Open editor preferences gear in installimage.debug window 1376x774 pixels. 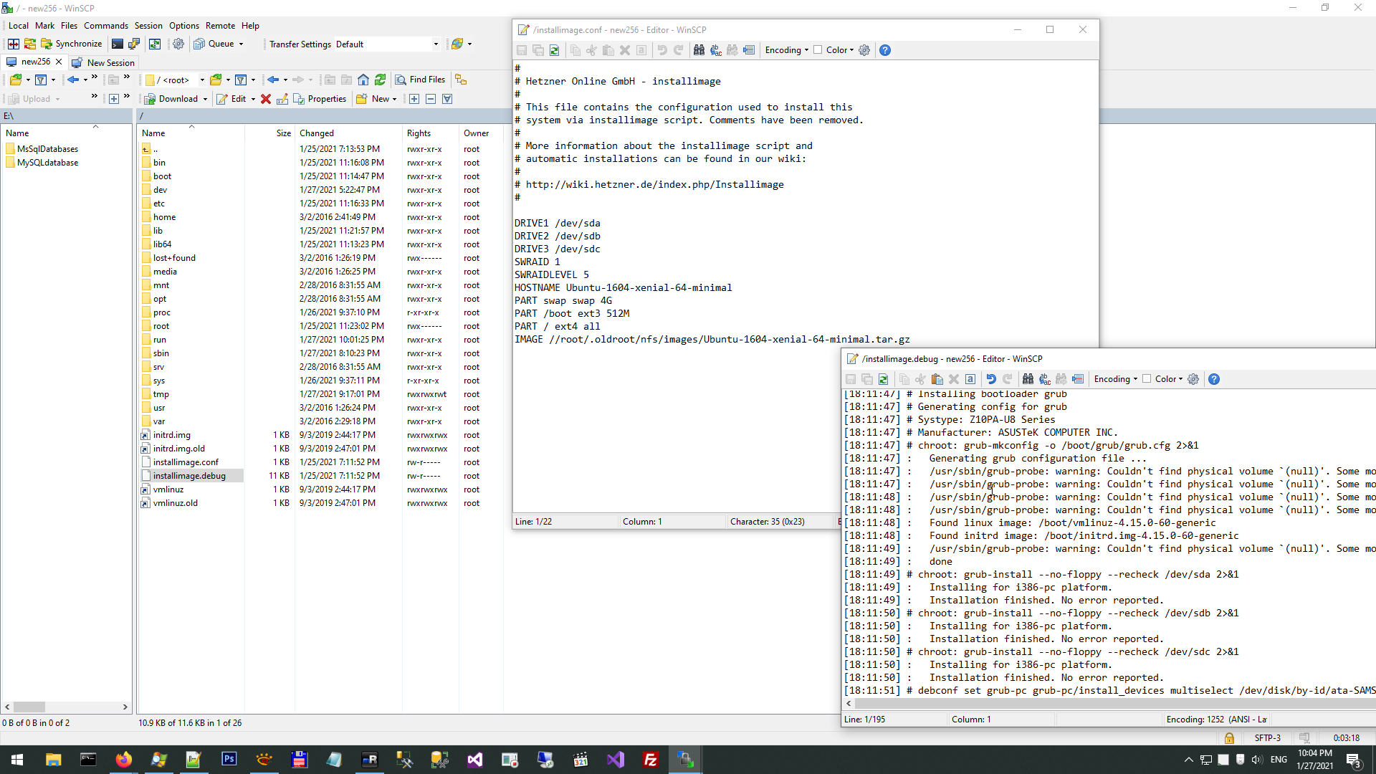tap(1193, 379)
